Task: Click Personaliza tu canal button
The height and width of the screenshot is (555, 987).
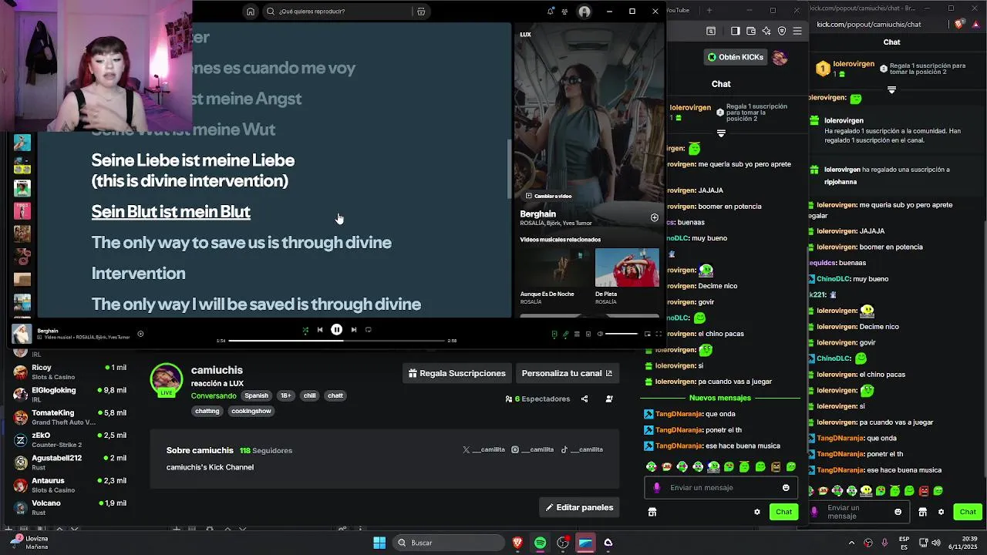Action: pos(567,373)
